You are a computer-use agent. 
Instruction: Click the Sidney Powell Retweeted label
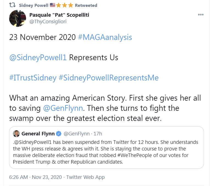(58, 5)
